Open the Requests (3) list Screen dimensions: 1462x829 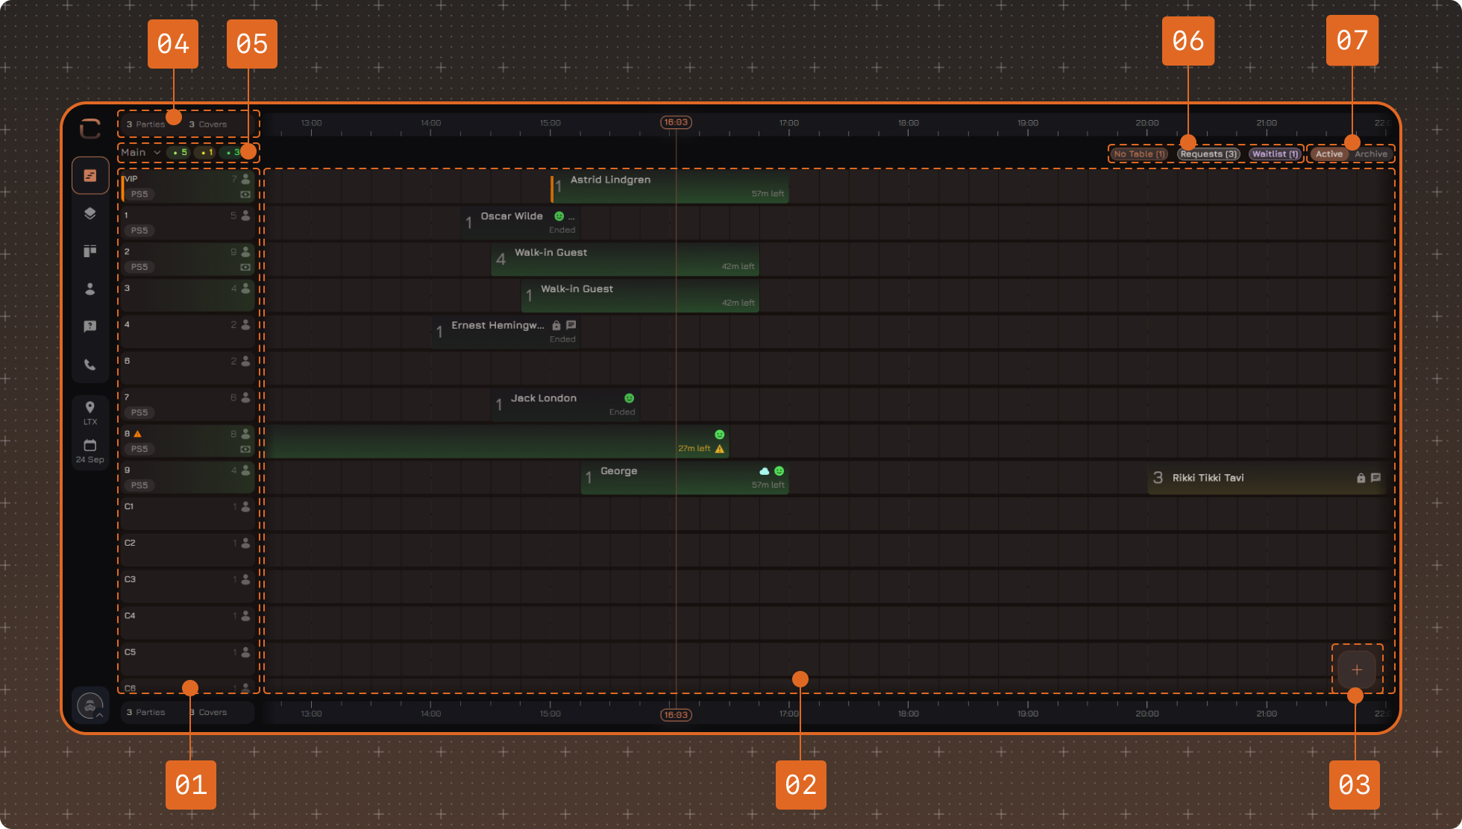click(1209, 154)
